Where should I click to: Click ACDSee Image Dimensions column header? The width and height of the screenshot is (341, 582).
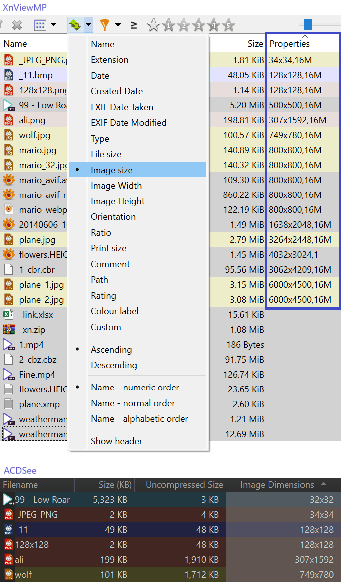pyautogui.click(x=277, y=485)
